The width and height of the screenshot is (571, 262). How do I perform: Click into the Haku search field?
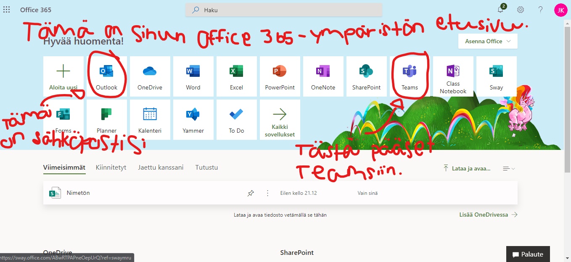pyautogui.click(x=284, y=10)
